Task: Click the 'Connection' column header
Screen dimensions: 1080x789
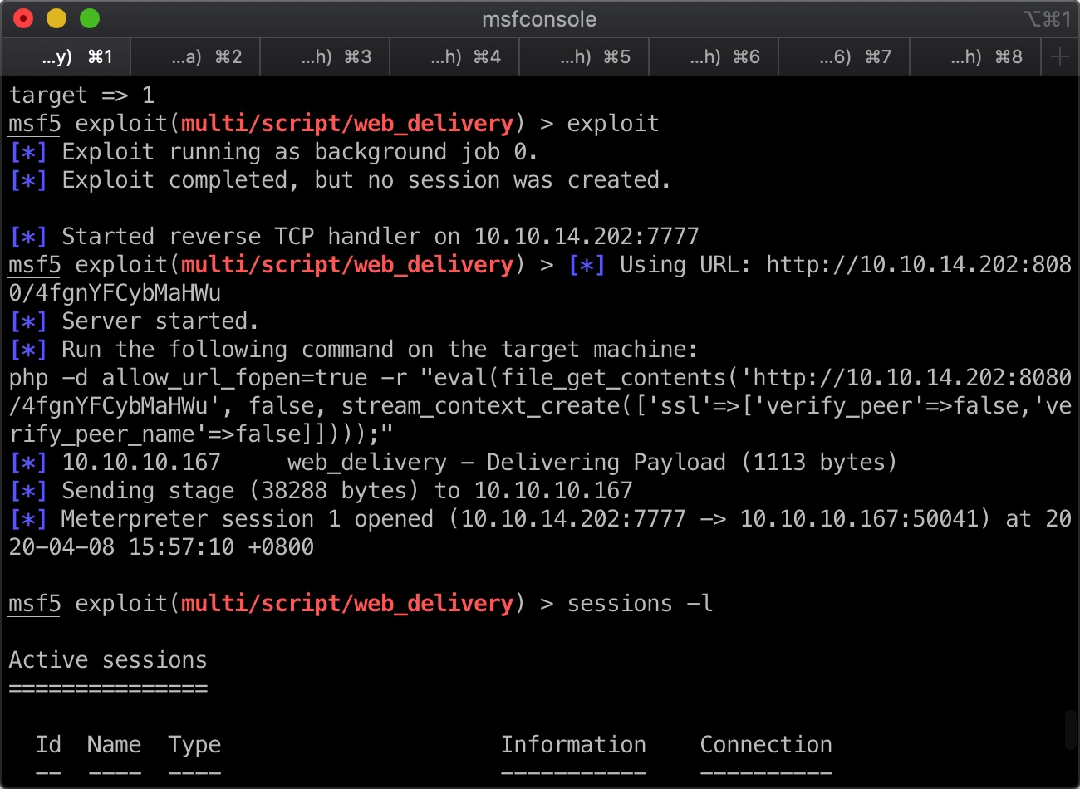Action: pos(766,745)
